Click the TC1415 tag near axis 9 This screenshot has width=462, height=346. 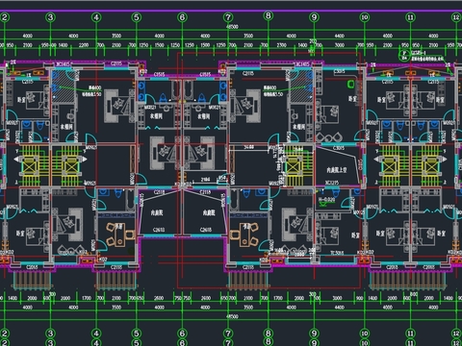(302, 64)
